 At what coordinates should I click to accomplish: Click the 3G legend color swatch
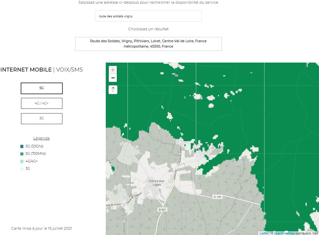pos(22,168)
